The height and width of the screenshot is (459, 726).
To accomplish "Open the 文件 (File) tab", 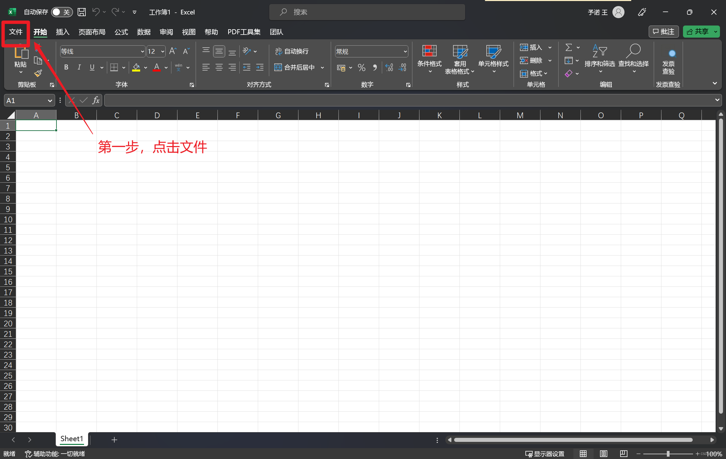I will [x=16, y=32].
